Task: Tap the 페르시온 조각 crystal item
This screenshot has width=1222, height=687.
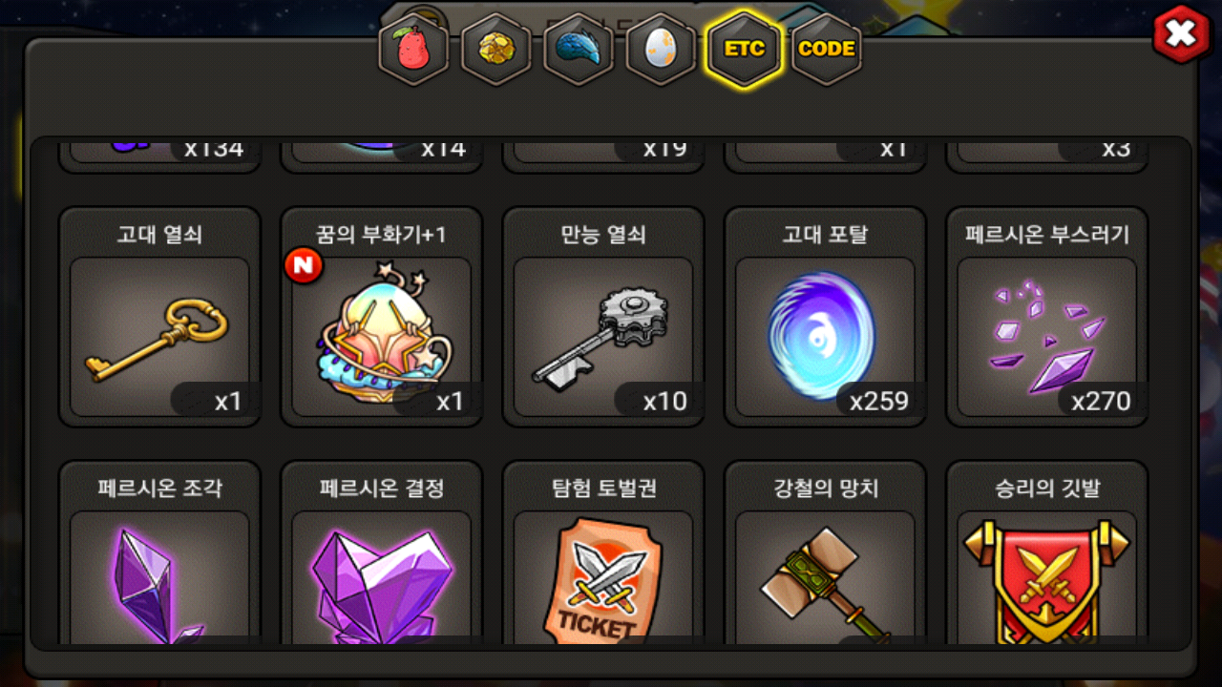Action: (x=159, y=553)
